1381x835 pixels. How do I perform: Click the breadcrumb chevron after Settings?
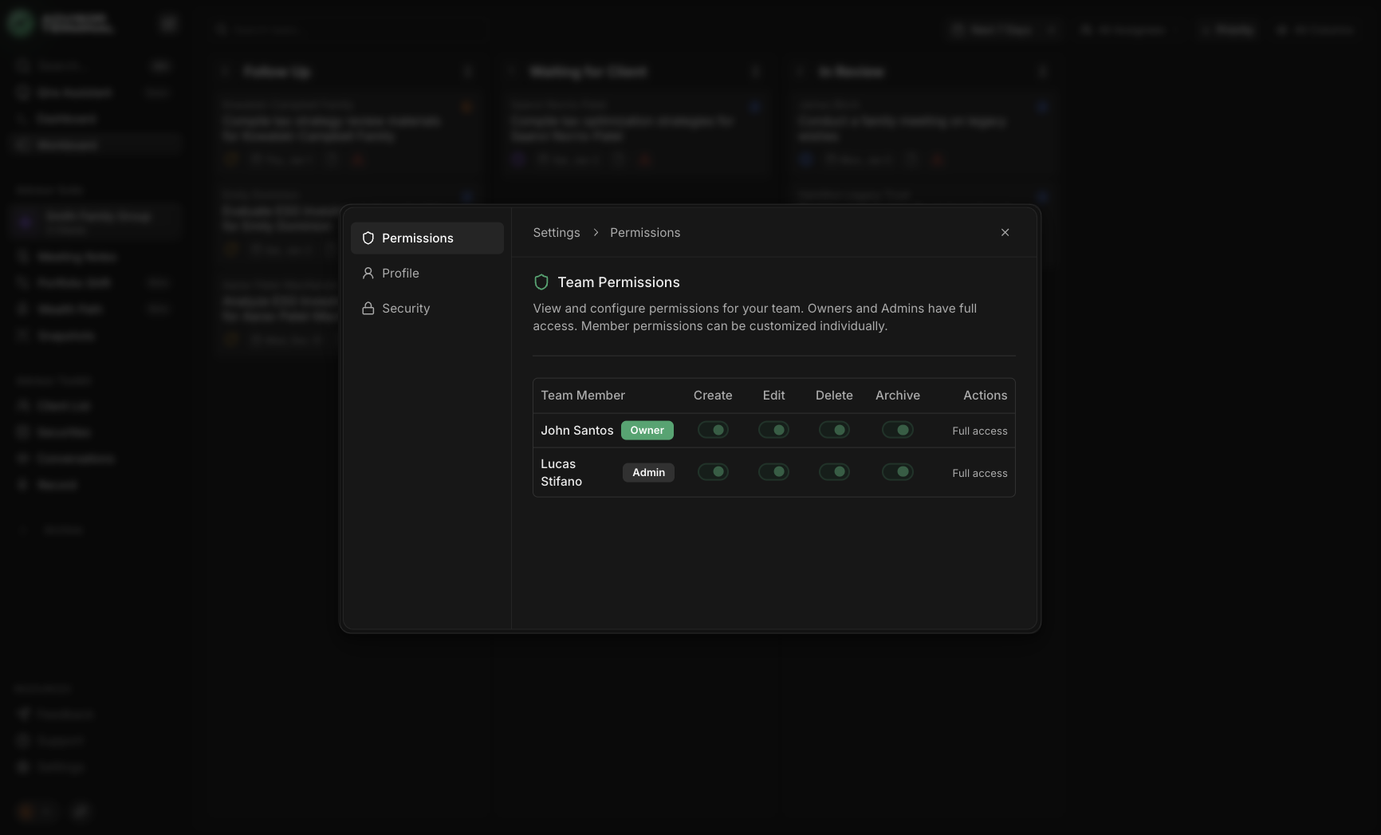click(x=596, y=233)
